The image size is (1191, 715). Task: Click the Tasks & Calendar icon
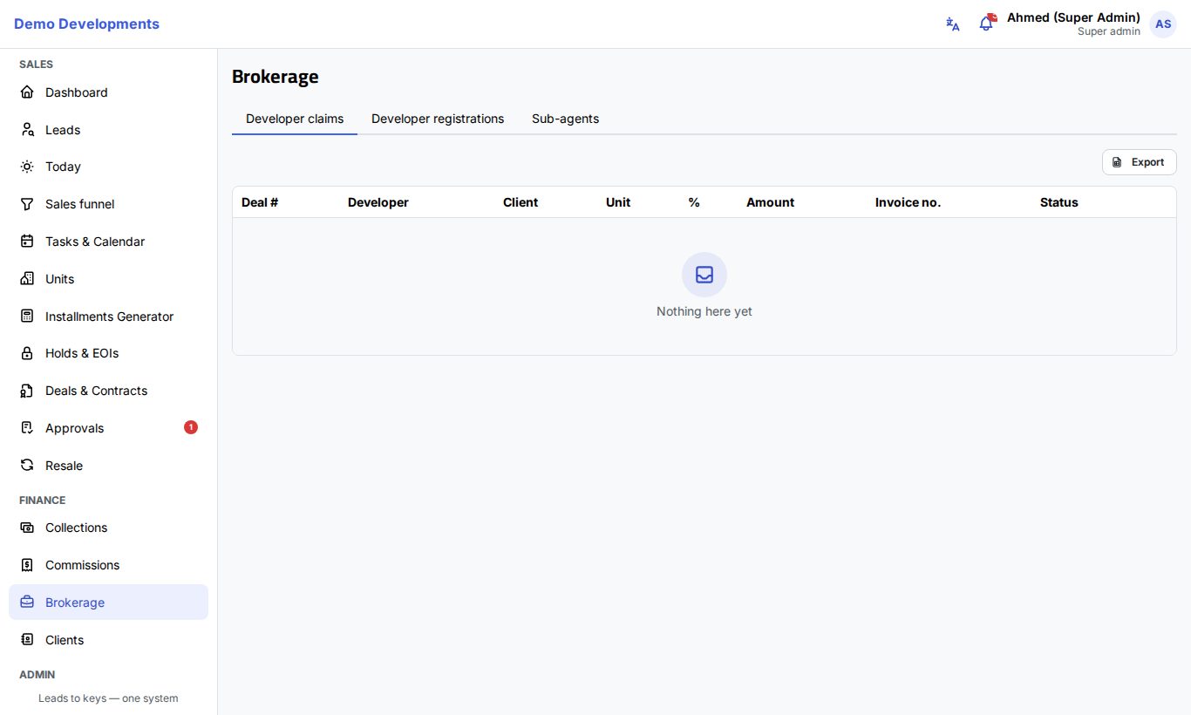(x=27, y=242)
